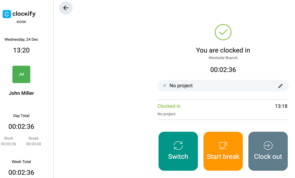Toggle the dot beside No project
The width and height of the screenshot is (295, 178).
point(164,85)
